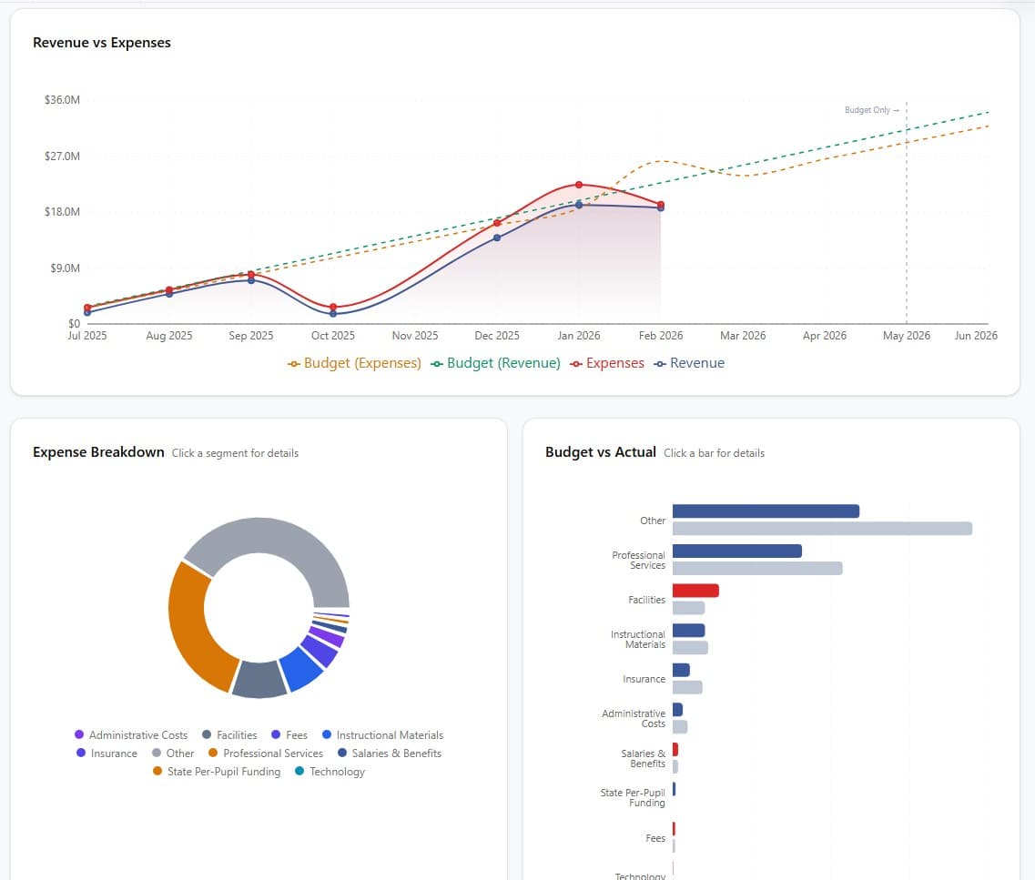Click the Instructional Materials legend item
The width and height of the screenshot is (1035, 880).
tap(382, 735)
